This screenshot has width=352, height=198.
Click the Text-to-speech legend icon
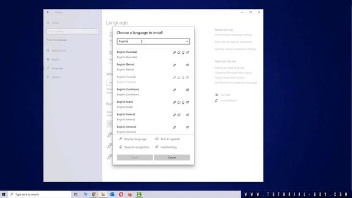coord(157,139)
